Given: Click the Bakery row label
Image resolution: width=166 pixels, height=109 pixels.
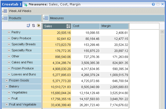Looking at the screenshot, I should [x=14, y=86].
